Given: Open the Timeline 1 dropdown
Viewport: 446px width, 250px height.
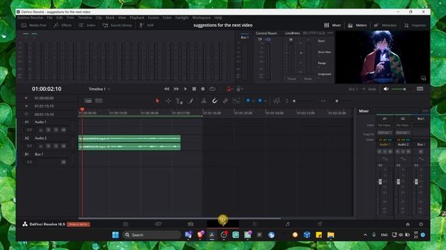Looking at the screenshot, I should (99, 89).
